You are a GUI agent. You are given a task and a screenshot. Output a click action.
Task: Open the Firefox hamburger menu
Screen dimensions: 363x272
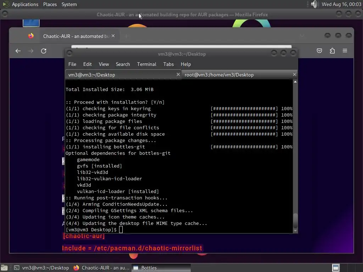[x=345, y=51]
